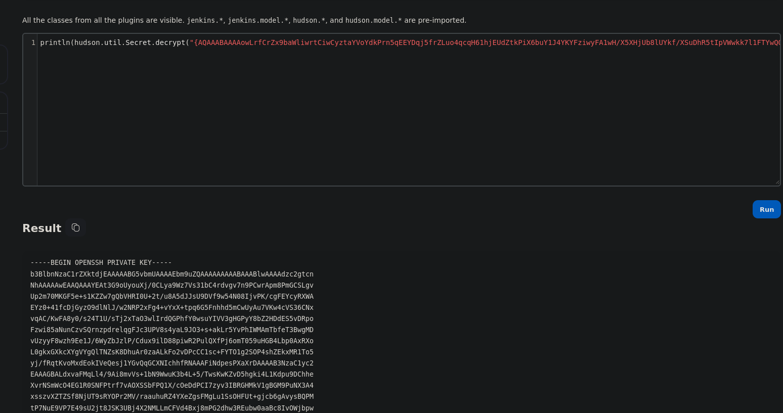Image resolution: width=783 pixels, height=413 pixels.
Task: Click the output line starting with Fzwi85aNun
Action: point(172,330)
